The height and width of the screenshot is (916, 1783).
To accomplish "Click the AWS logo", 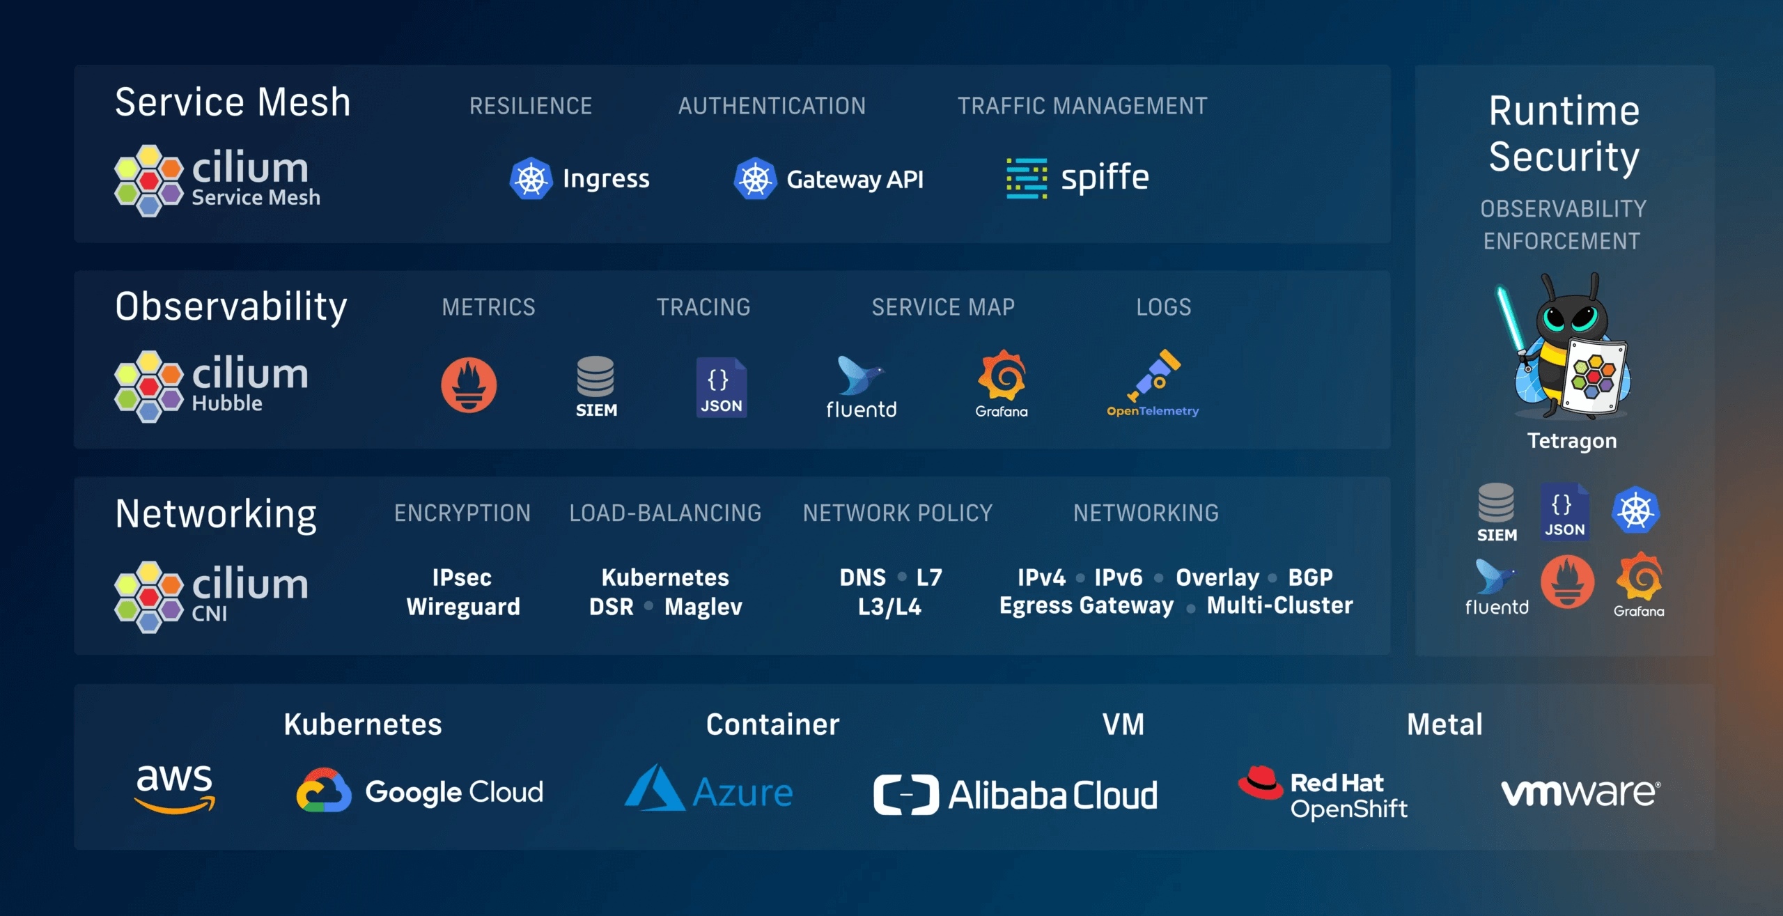I will 175,789.
